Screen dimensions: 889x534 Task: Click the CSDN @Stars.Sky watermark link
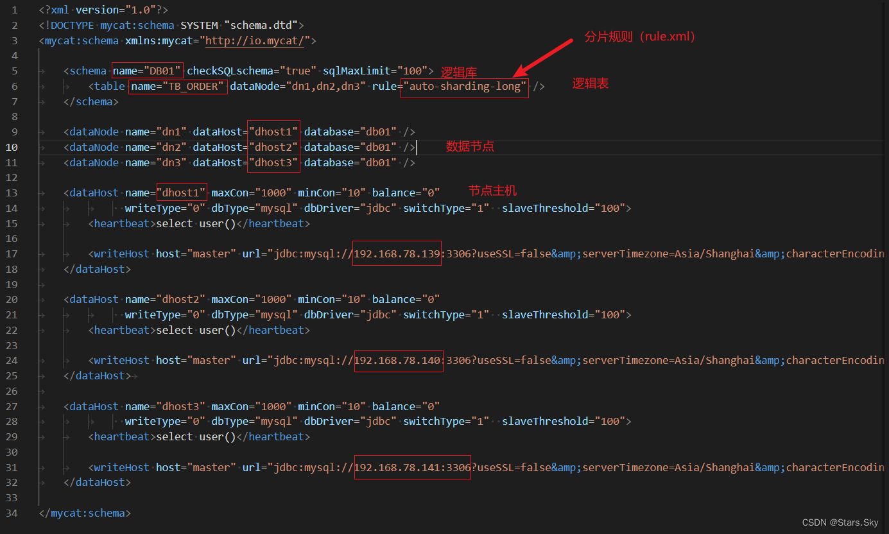coord(841,522)
